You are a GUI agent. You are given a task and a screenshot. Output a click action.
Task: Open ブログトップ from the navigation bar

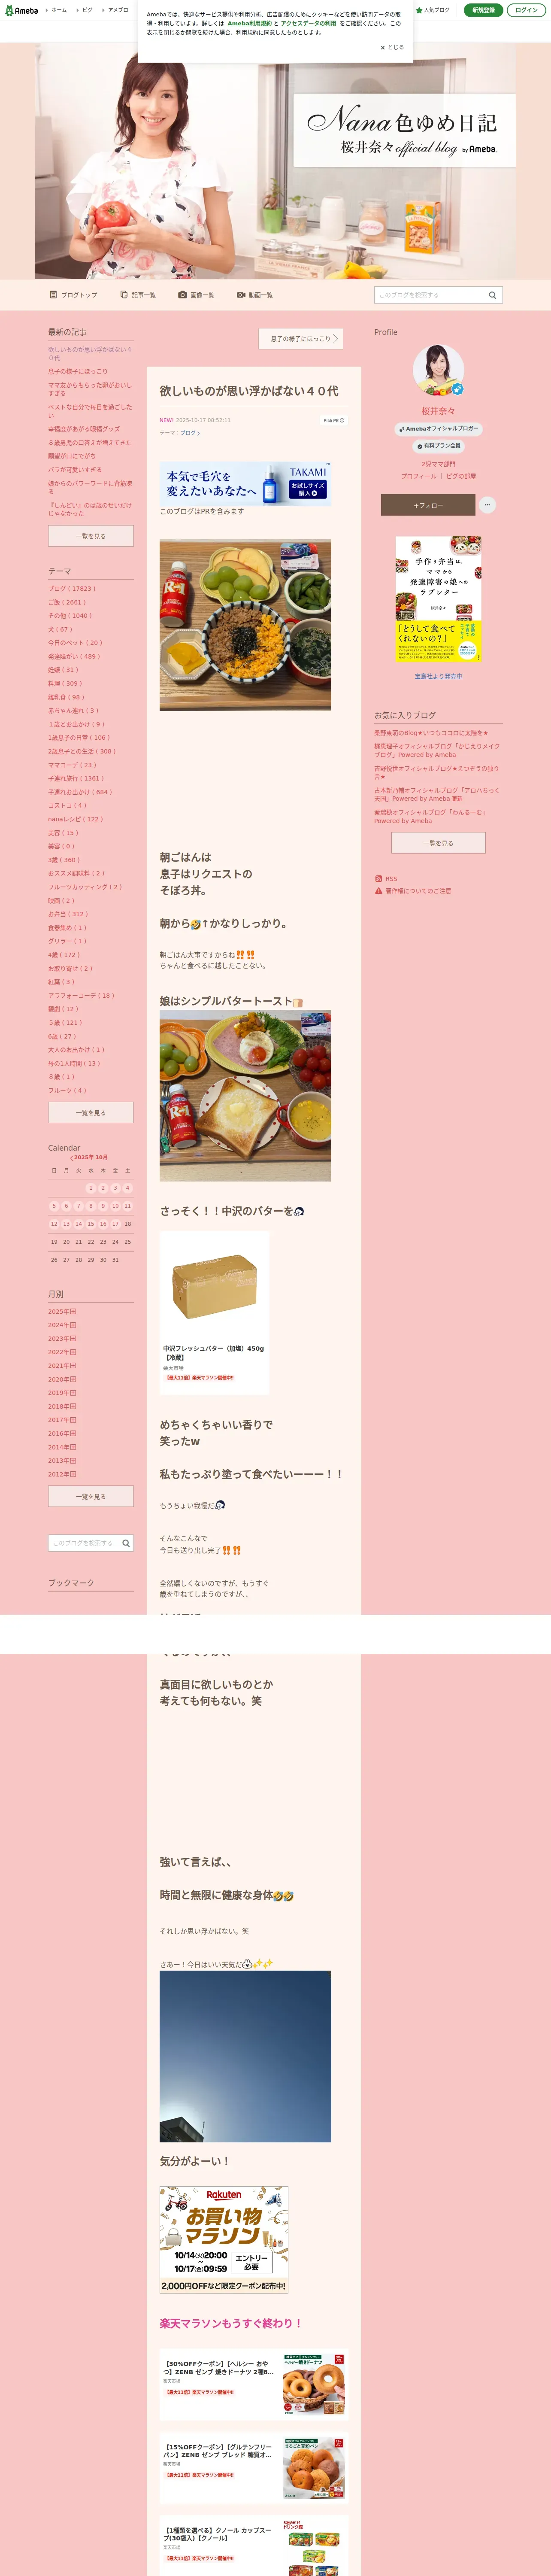click(73, 295)
